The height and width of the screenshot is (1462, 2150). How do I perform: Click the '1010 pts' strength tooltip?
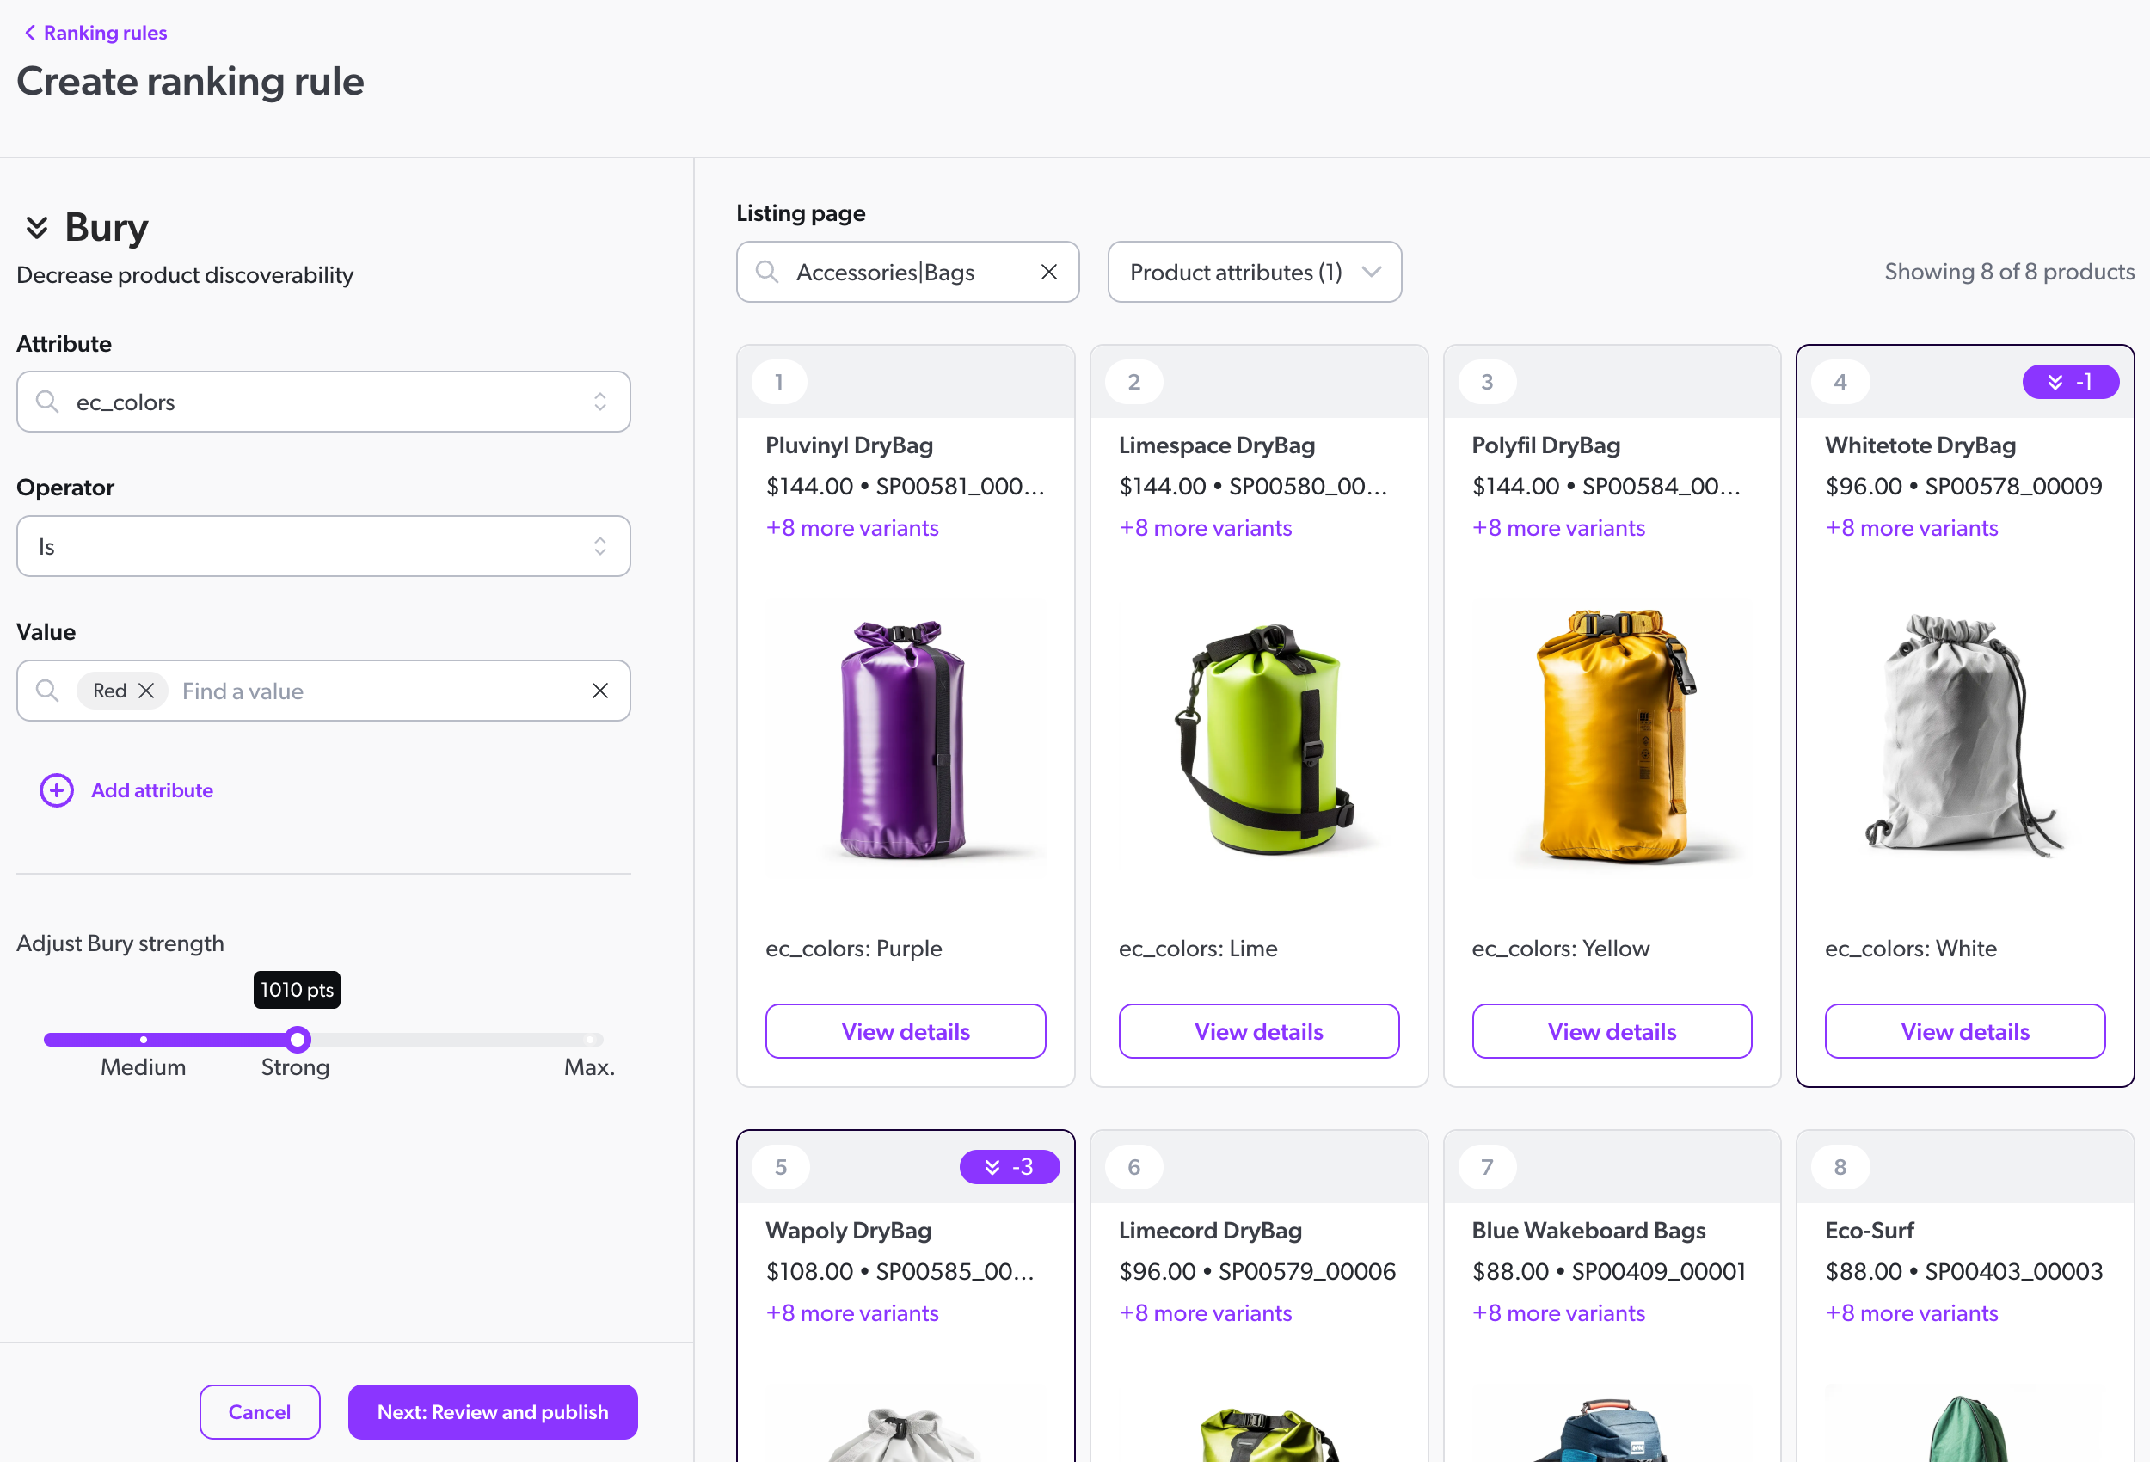(297, 989)
